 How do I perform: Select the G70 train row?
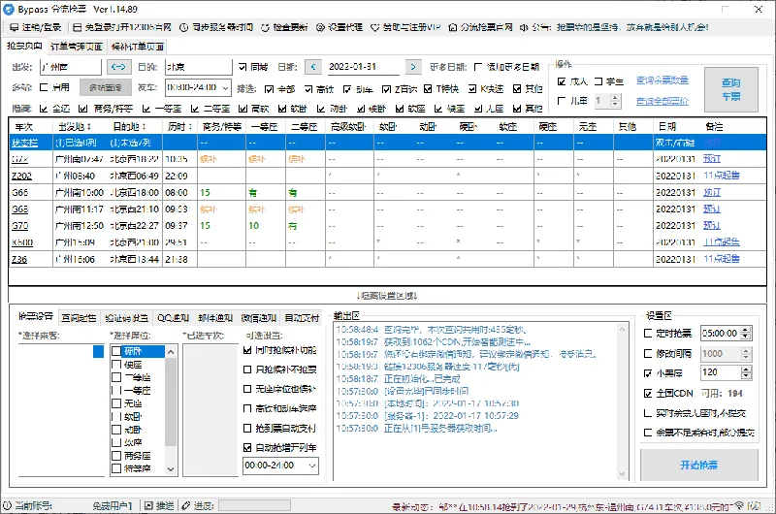pyautogui.click(x=387, y=226)
